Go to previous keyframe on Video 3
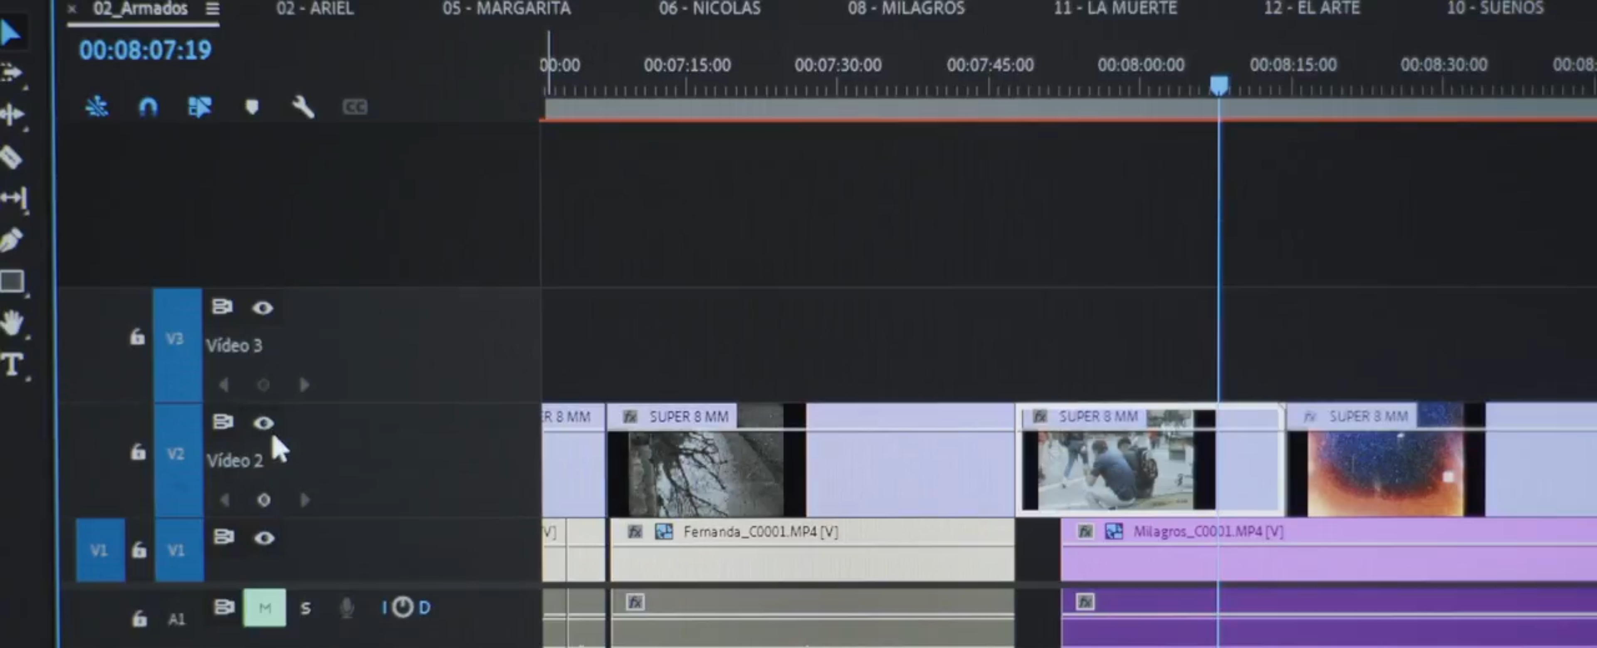This screenshot has height=648, width=1597. click(x=225, y=385)
